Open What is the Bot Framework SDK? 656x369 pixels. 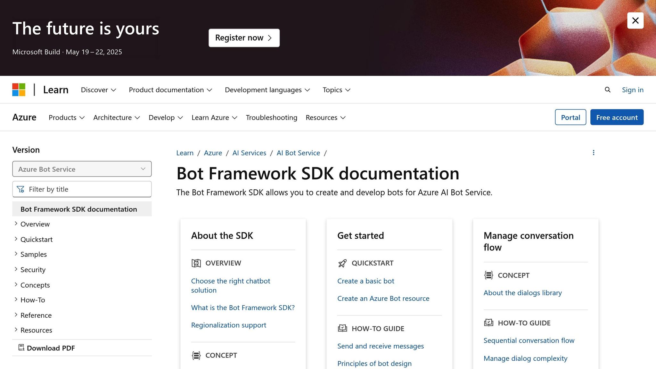coord(243,307)
